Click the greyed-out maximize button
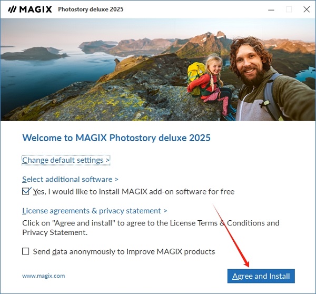 (289, 9)
